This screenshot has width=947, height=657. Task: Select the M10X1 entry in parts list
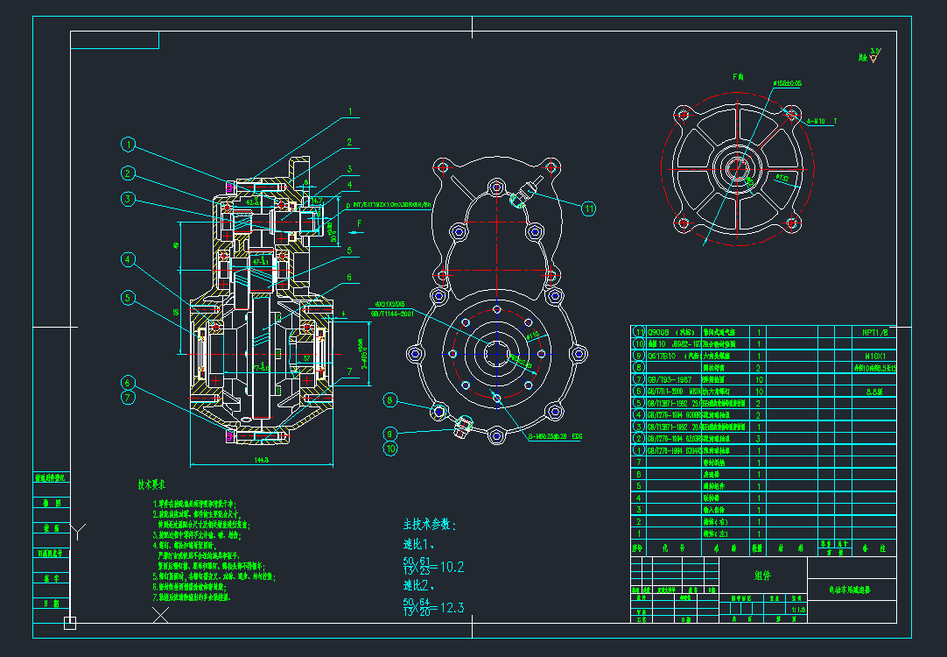[874, 356]
